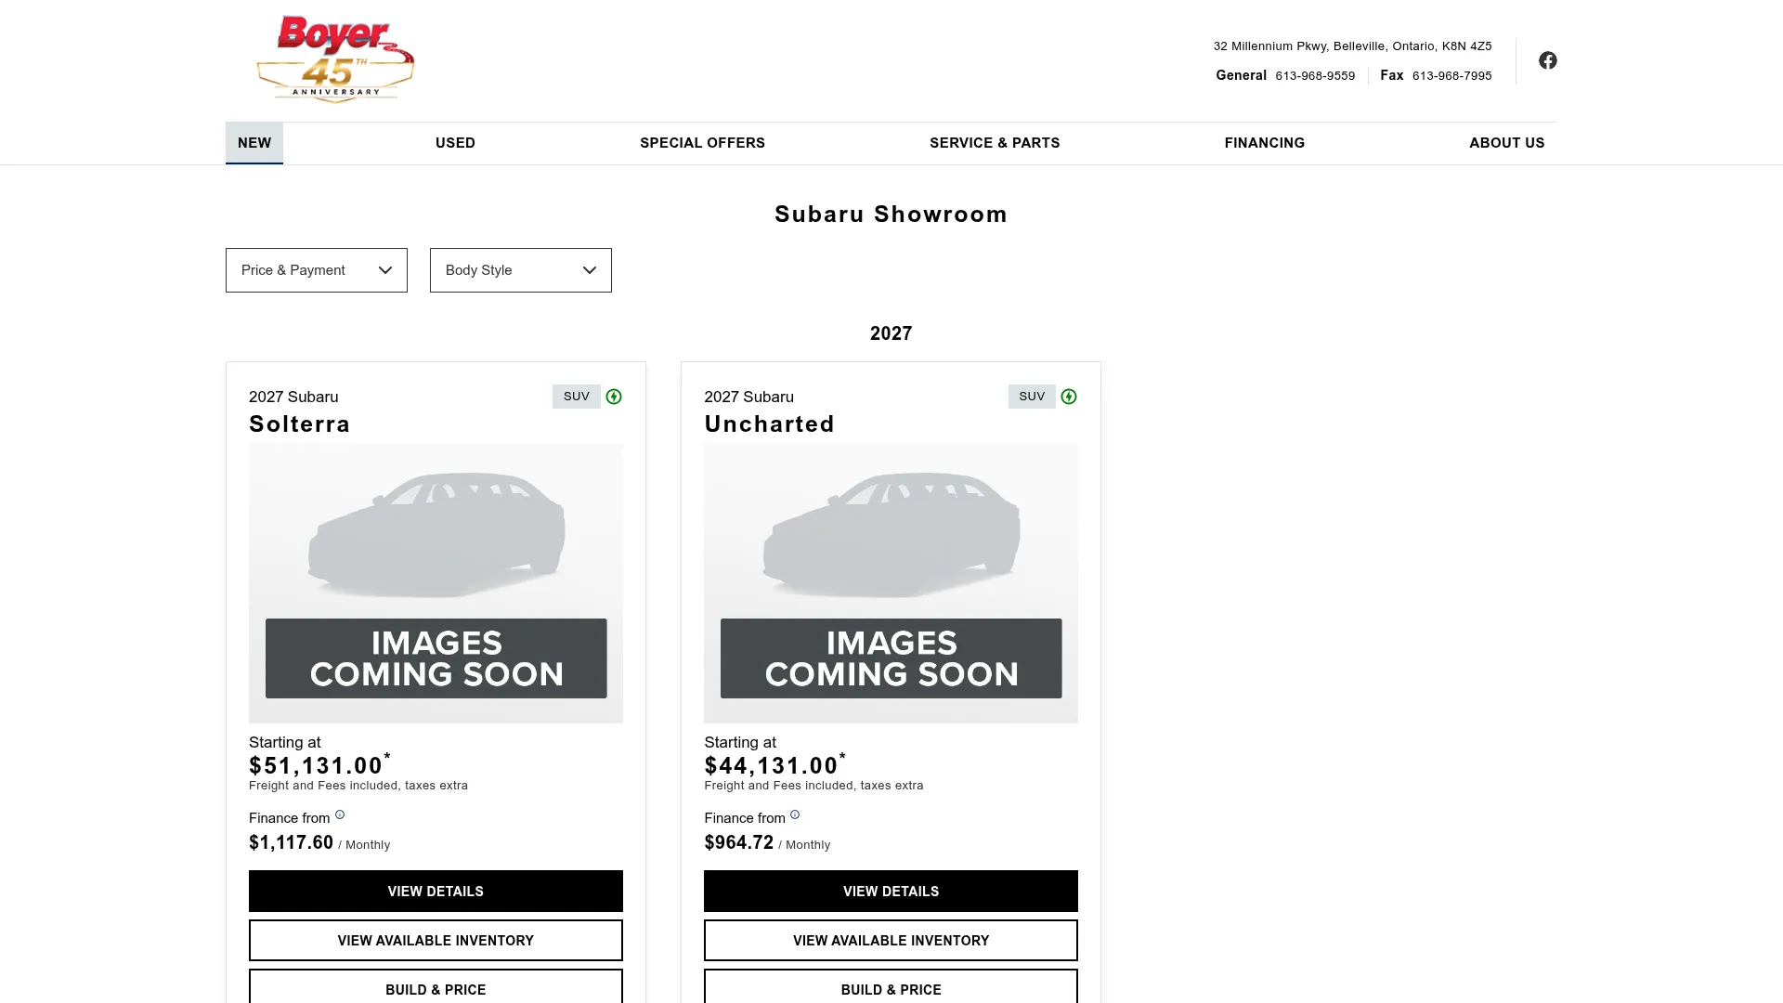This screenshot has height=1003, width=1783.
Task: Open finance info icon for Solterra
Action: click(x=340, y=814)
